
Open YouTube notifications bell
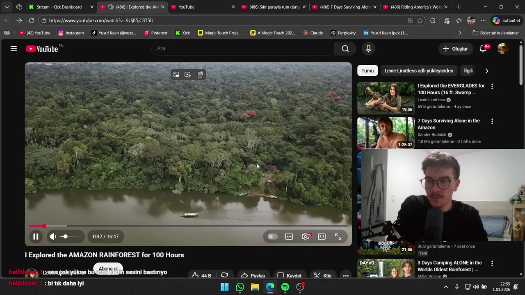(483, 49)
